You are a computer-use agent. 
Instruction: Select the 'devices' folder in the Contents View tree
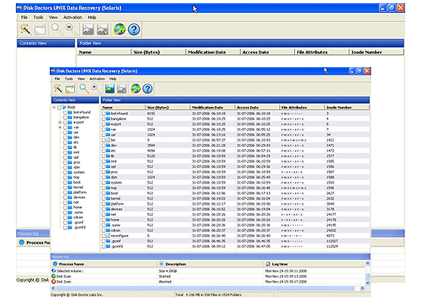tap(79, 197)
